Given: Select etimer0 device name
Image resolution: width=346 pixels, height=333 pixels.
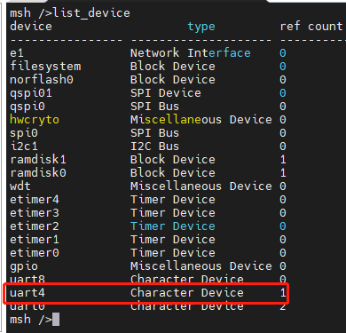Looking at the screenshot, I should [35, 253].
